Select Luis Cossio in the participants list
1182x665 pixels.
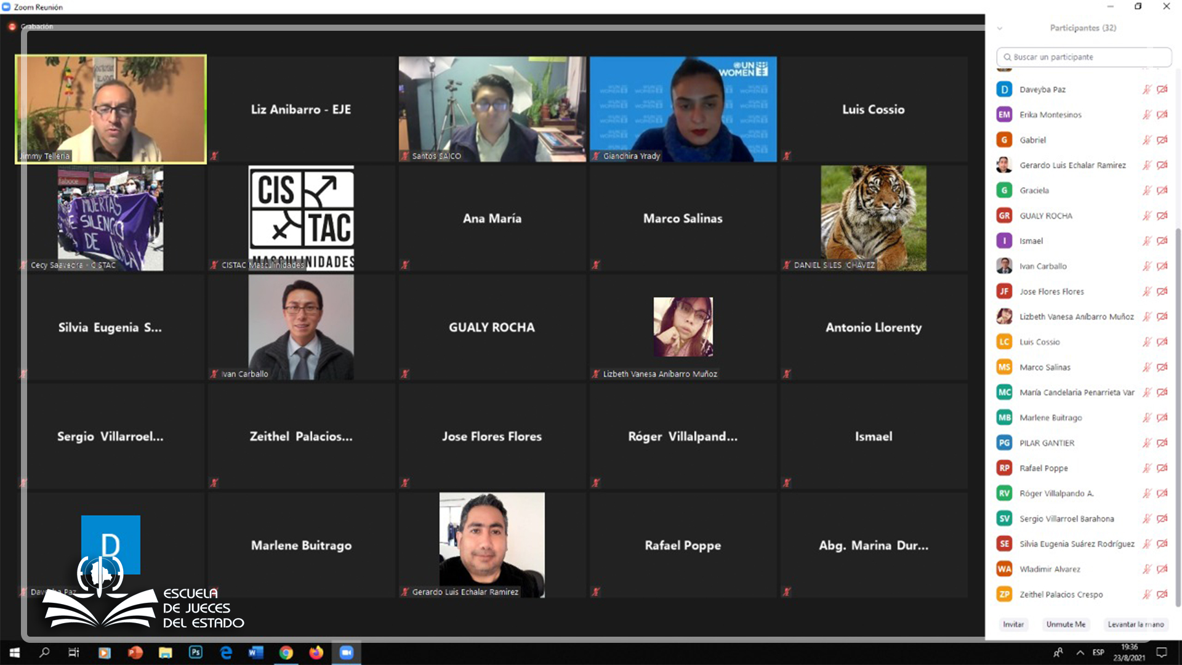pos(1039,342)
